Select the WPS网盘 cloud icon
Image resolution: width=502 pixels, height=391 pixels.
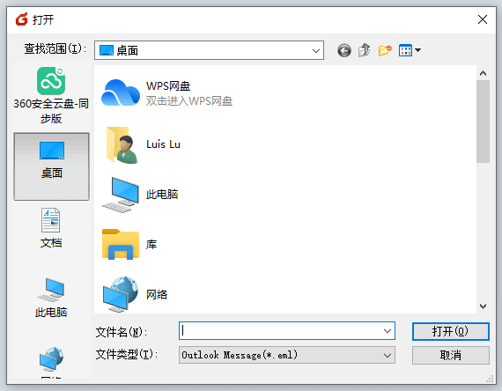(x=121, y=92)
